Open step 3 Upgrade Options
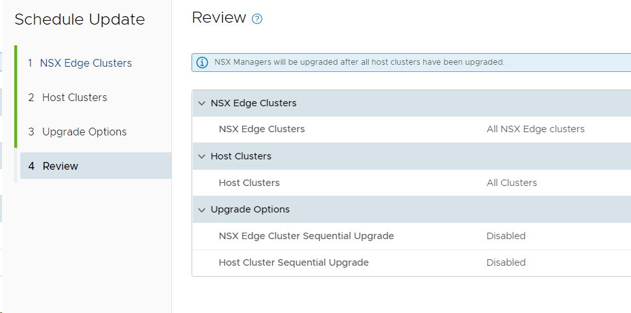The height and width of the screenshot is (313, 631). click(x=77, y=132)
